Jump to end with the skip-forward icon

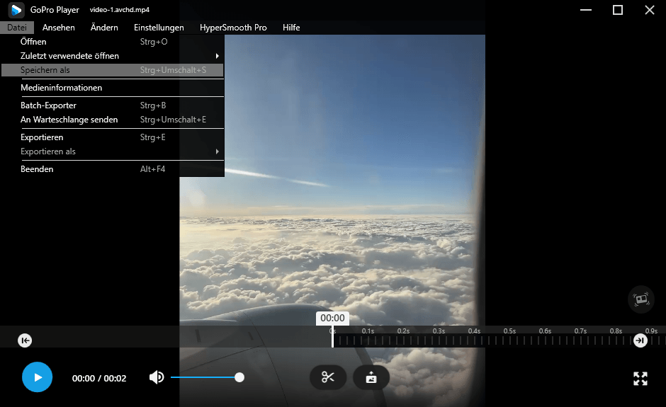(x=640, y=340)
